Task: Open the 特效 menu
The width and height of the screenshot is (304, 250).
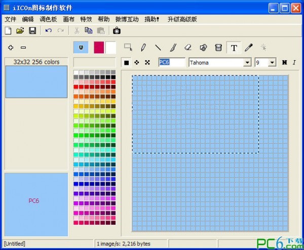Action: point(86,19)
